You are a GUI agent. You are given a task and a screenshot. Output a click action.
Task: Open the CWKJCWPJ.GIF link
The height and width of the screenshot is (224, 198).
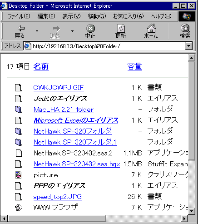click(59, 88)
